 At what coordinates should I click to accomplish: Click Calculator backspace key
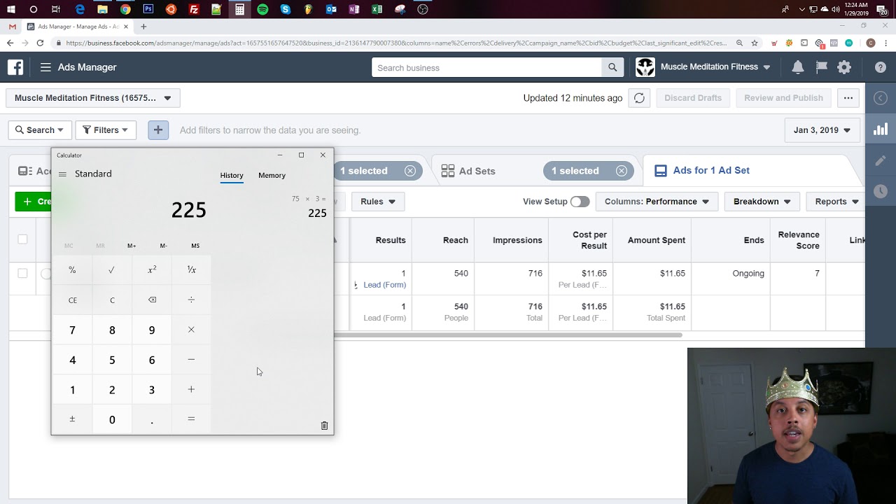point(152,300)
